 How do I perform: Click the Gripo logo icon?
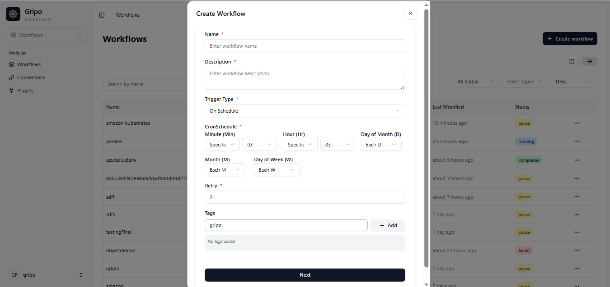(13, 14)
